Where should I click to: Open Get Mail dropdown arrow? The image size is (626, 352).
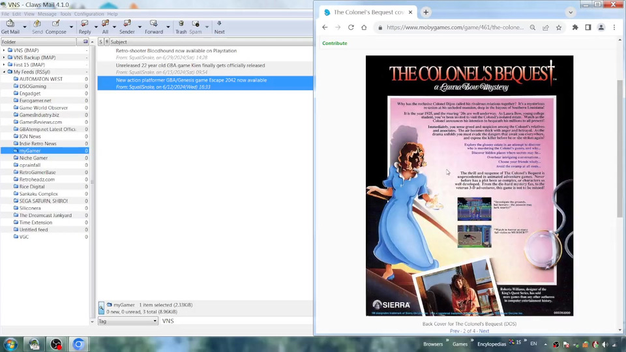[24, 27]
